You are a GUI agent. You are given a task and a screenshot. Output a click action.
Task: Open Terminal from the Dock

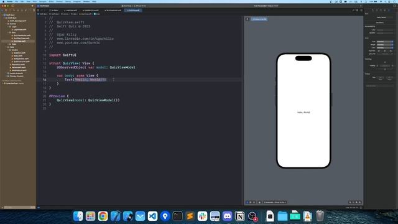tap(177, 216)
